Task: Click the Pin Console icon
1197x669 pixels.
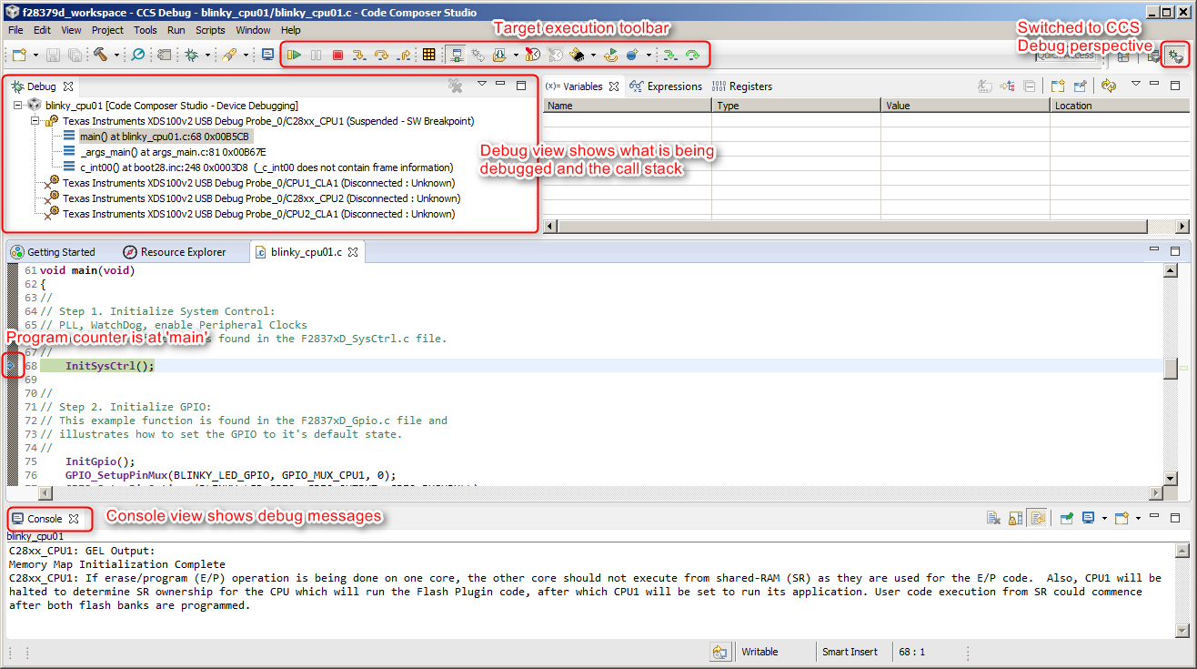Action: point(1067,518)
